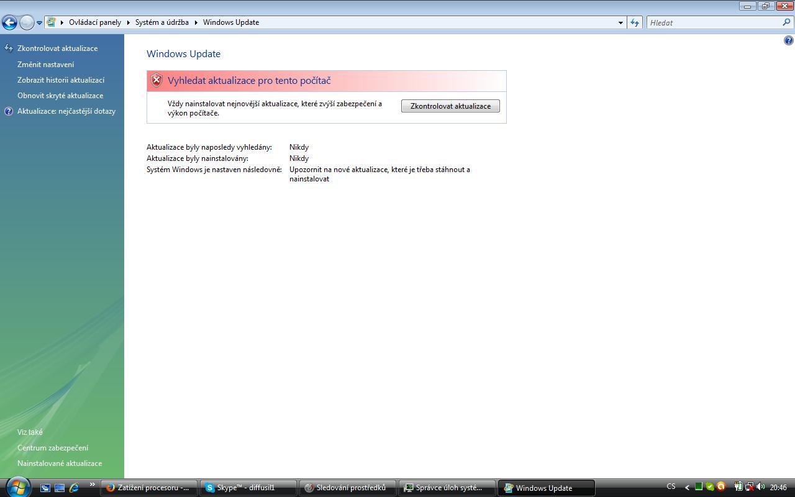Viewport: 795px width, 497px height.
Task: Click the help icon beside nejčastější dotazy
Action: coord(9,111)
